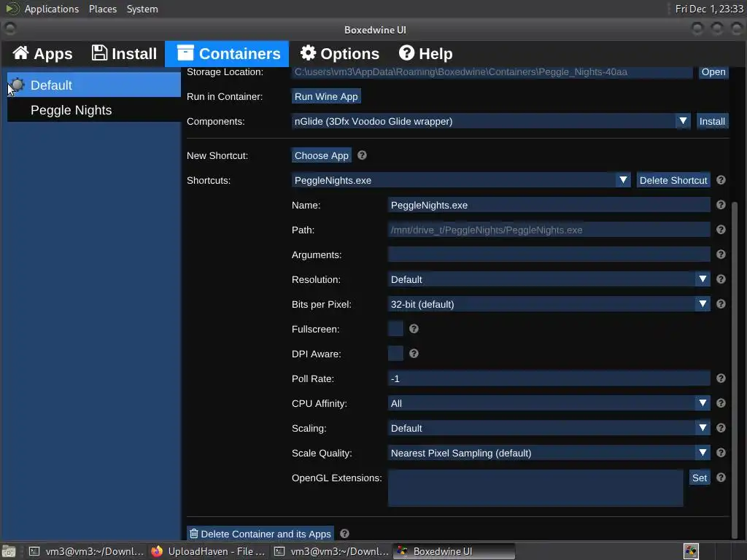The width and height of the screenshot is (747, 560).
Task: Click the Set button for OpenGL Extensions
Action: [700, 478]
